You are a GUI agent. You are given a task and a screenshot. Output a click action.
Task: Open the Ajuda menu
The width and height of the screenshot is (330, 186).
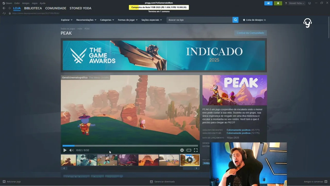(43, 3)
